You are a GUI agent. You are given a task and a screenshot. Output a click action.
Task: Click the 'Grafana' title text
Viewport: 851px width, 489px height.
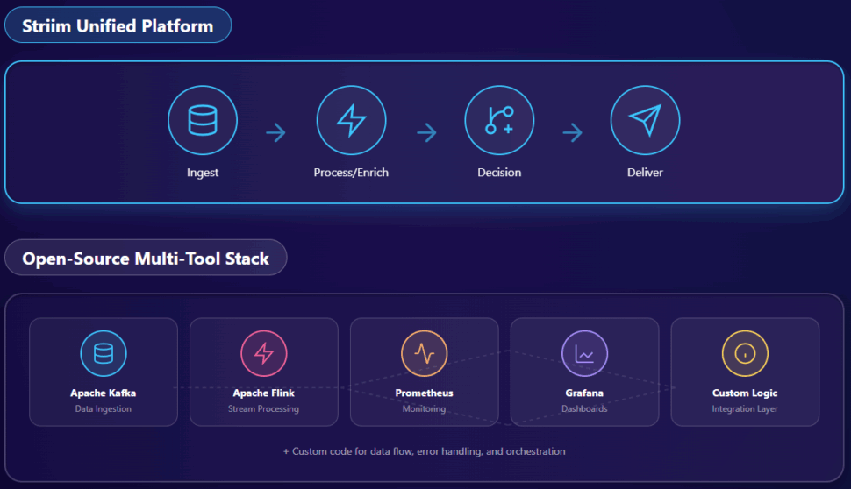click(584, 393)
